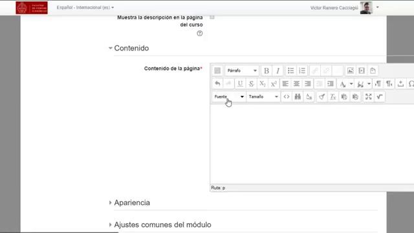Click the unlink icon
The height and width of the screenshot is (233, 414).
[x=326, y=71]
